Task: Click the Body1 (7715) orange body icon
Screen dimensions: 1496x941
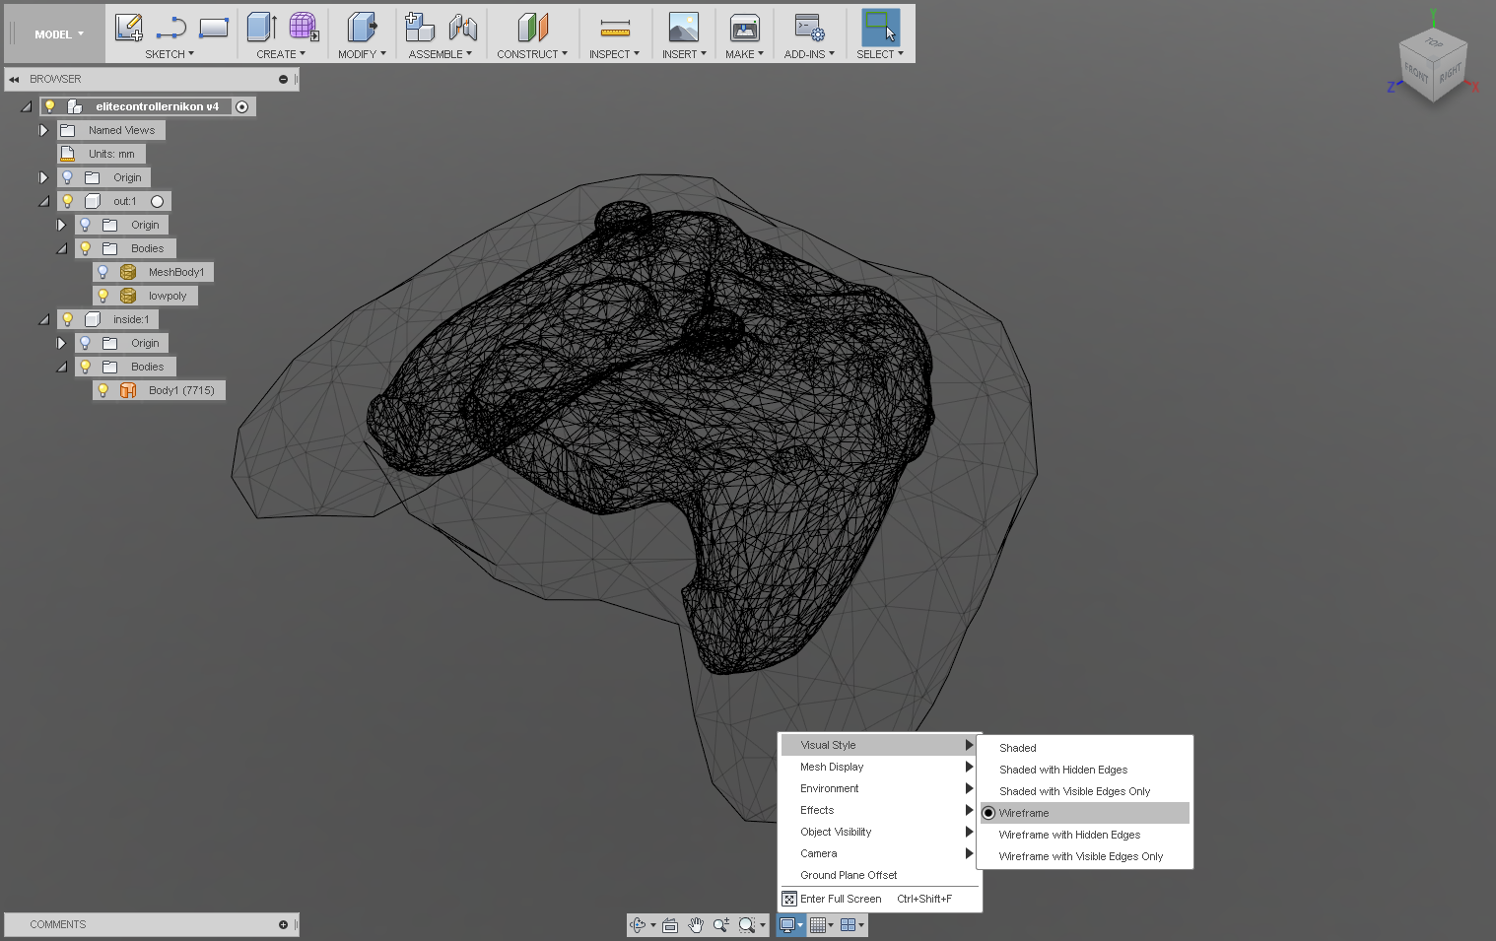Action: click(x=128, y=390)
